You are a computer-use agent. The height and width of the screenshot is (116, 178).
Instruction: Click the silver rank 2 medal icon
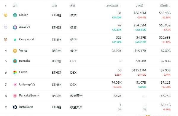click(6, 27)
